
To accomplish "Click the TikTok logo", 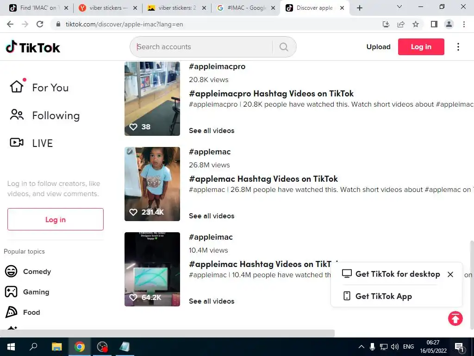I will pos(33,47).
